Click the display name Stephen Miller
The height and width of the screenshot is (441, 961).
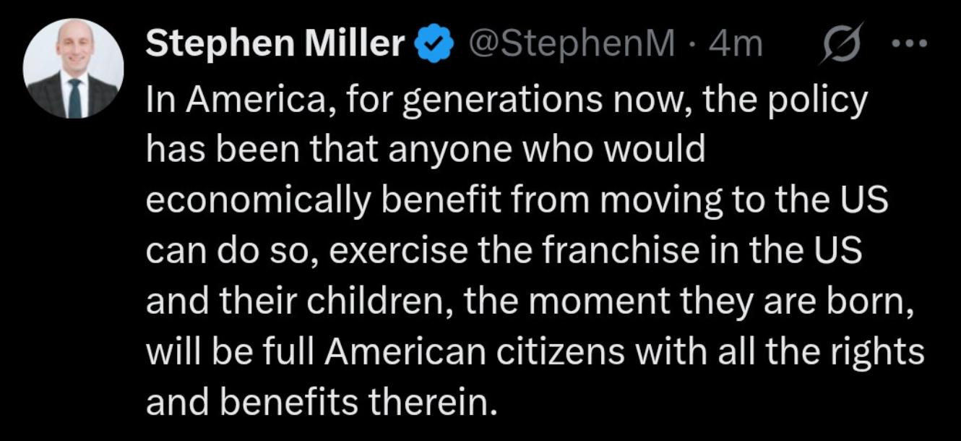tap(275, 45)
